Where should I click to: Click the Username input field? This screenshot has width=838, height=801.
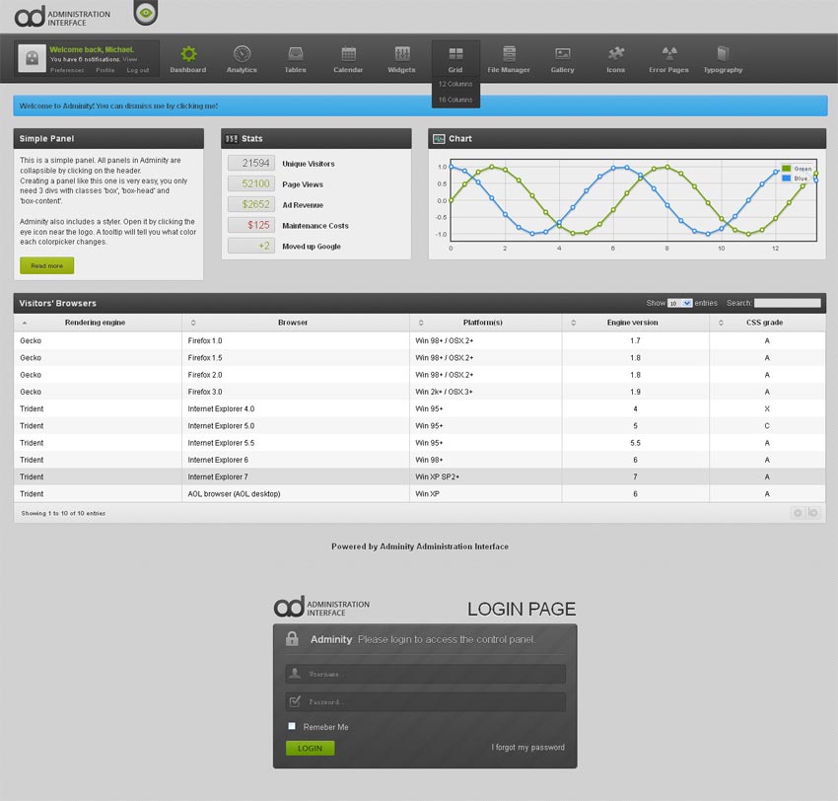pos(434,674)
